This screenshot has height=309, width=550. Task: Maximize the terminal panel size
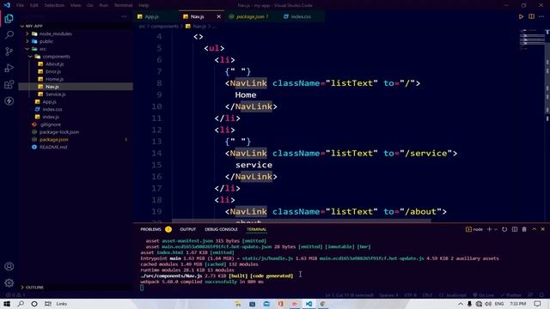point(535,229)
